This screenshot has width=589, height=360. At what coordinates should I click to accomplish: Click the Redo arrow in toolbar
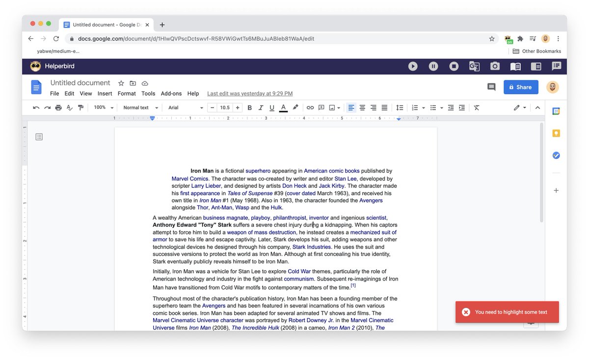click(x=47, y=107)
